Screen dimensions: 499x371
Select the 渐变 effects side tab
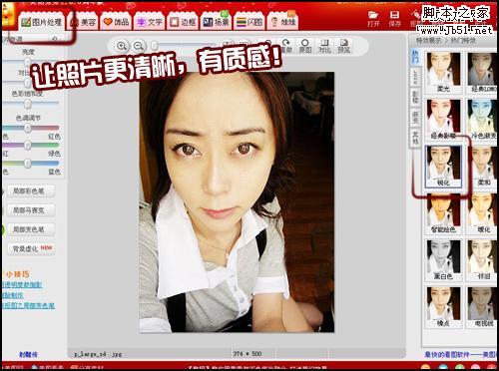tap(415, 118)
